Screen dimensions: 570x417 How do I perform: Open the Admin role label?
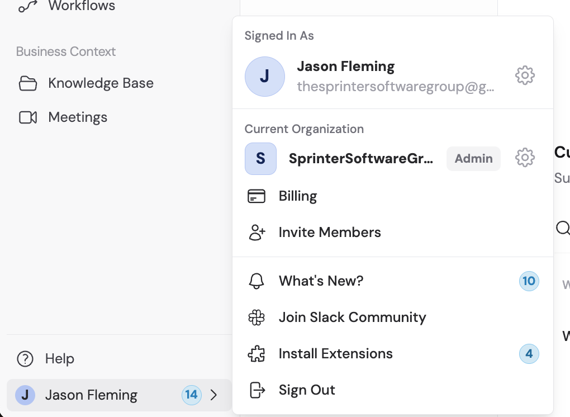tap(473, 158)
